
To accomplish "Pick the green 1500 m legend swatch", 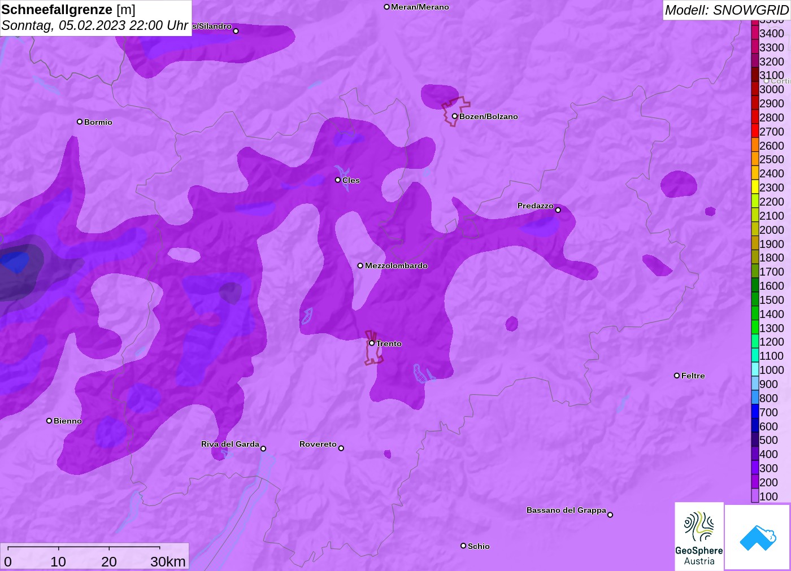I will pos(755,299).
